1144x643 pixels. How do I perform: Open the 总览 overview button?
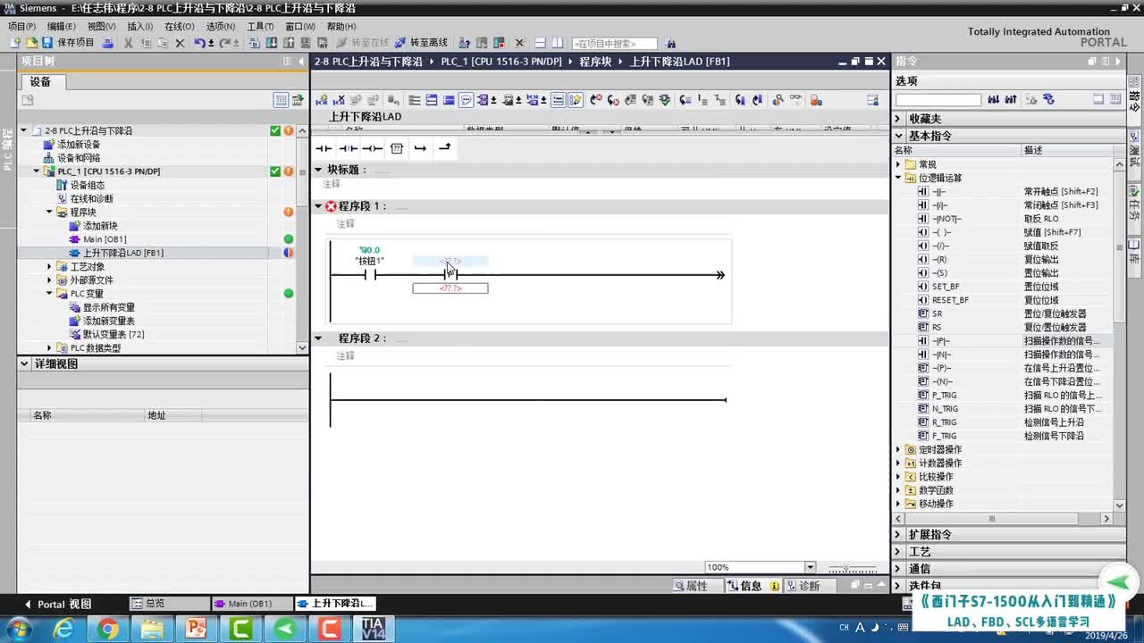[x=169, y=604]
